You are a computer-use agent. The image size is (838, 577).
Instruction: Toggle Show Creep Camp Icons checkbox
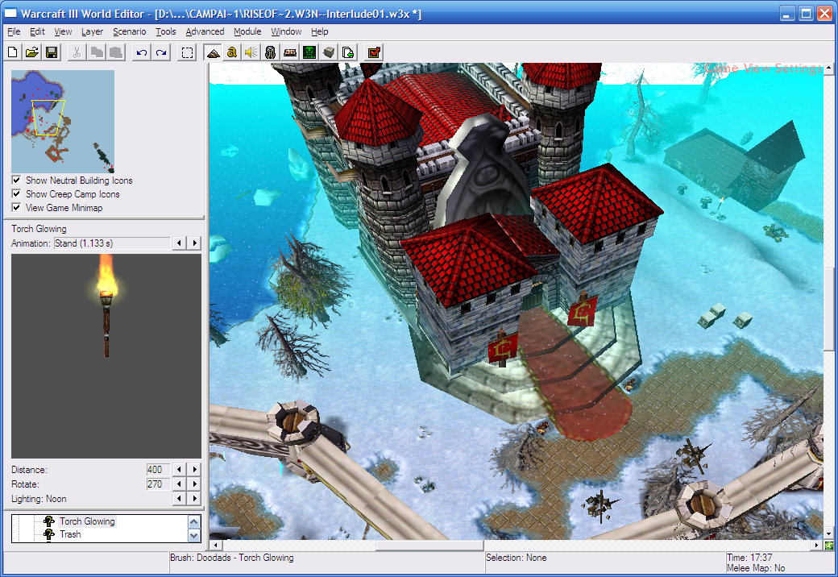click(17, 194)
